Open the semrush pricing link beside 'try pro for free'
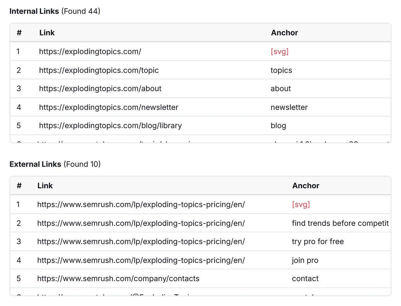The image size is (401, 306). pos(141,241)
